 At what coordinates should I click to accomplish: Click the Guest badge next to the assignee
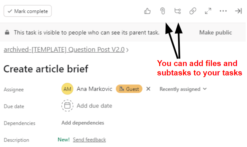[129, 89]
